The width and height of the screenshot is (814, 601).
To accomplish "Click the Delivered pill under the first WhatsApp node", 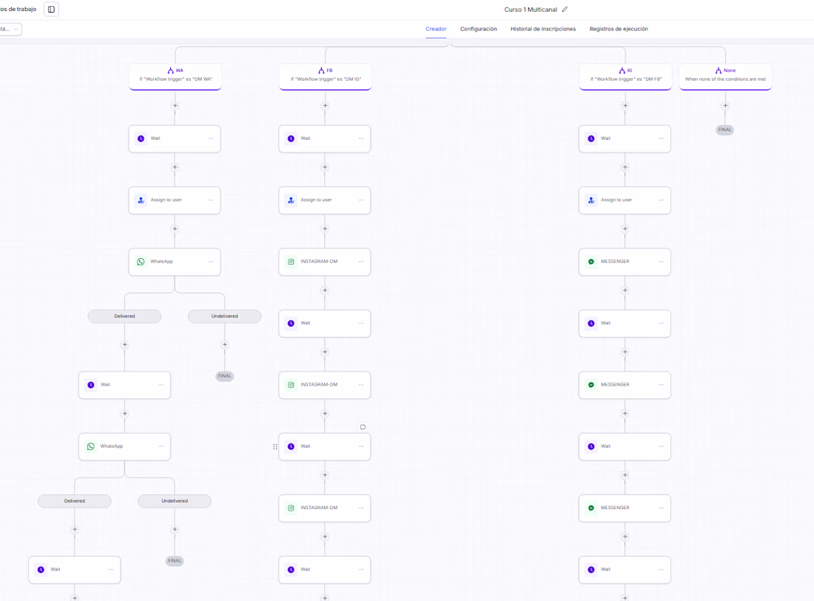I will point(124,316).
